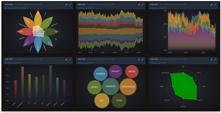Select the DISGUST bubble
This screenshot has height=113, width=221.
click(x=115, y=71)
